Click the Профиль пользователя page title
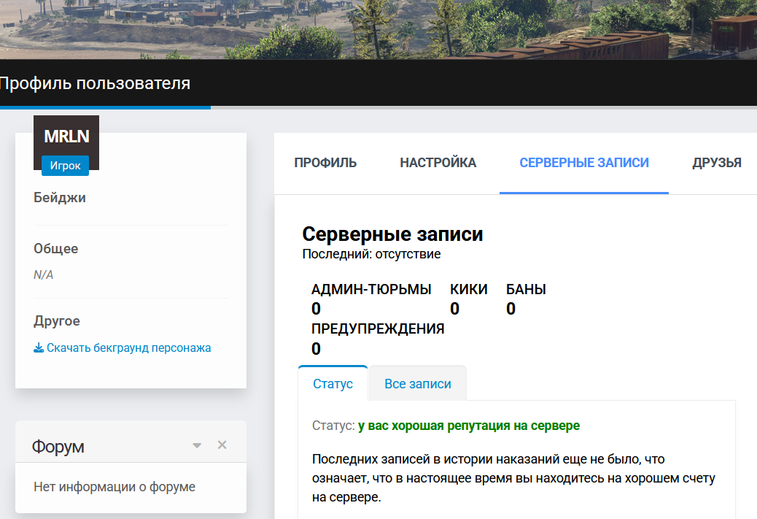 click(x=95, y=83)
